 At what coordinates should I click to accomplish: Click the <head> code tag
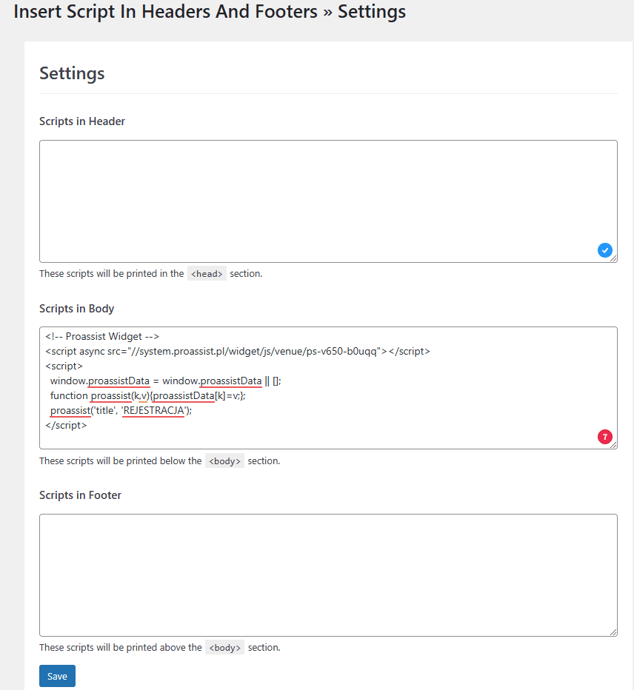(207, 274)
